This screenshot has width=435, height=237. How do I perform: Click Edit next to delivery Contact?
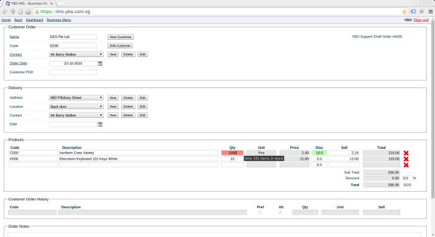pos(142,115)
